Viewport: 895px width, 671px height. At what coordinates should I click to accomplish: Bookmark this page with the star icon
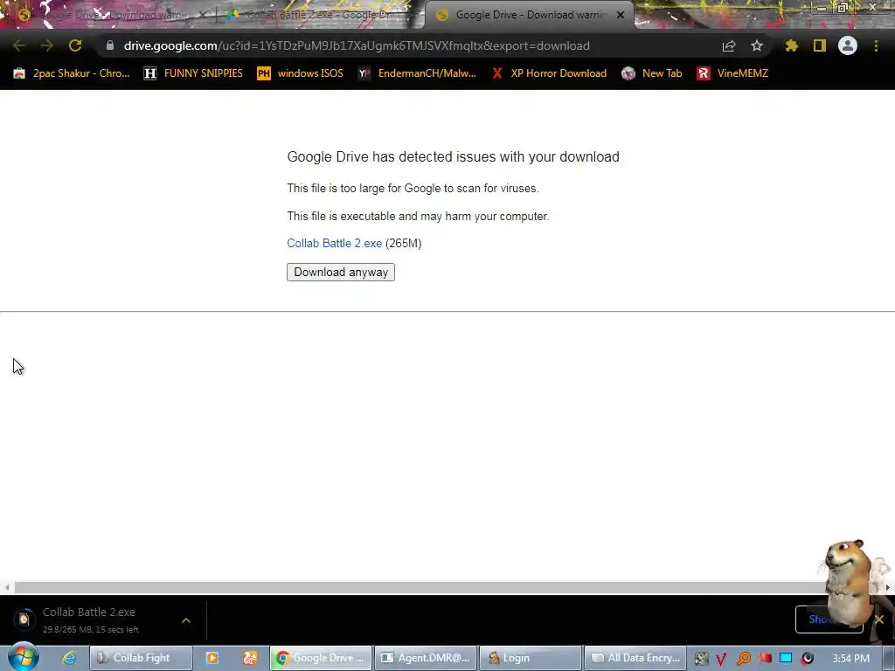(x=757, y=45)
